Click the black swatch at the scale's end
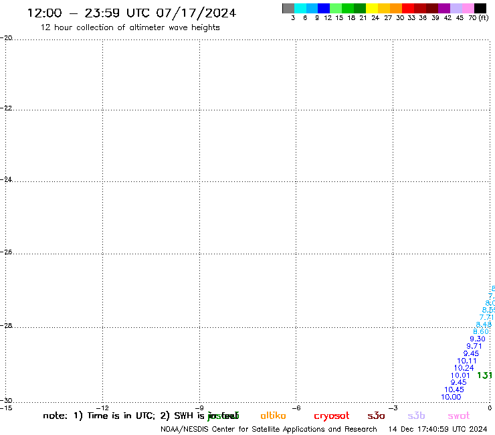 (480, 8)
